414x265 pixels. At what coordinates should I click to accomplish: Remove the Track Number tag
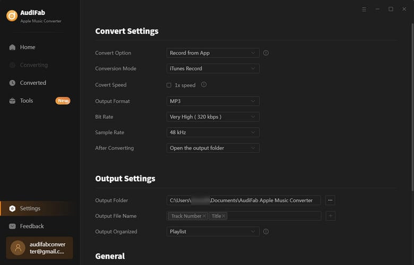204,216
